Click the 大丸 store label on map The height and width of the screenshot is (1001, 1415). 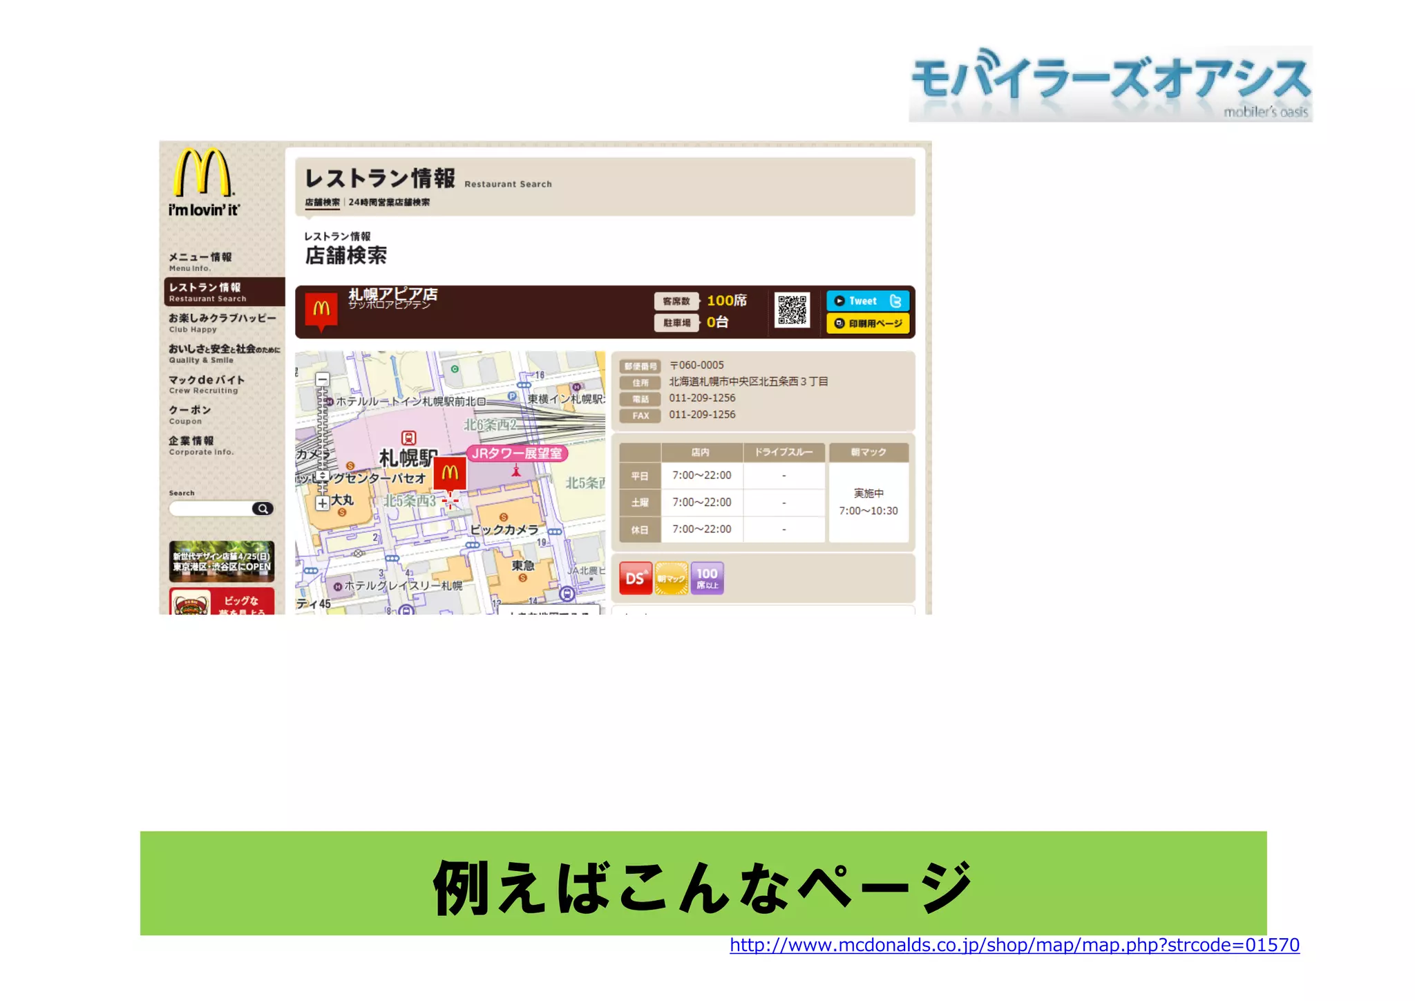pyautogui.click(x=342, y=500)
